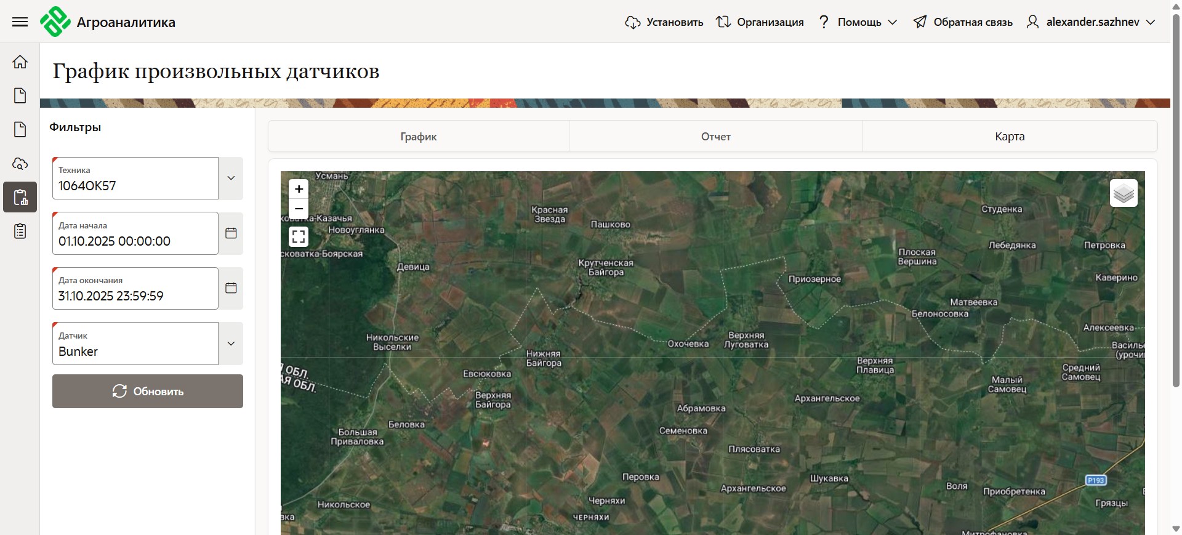
Task: Click the clipboard list icon in sidebar
Action: [20, 231]
